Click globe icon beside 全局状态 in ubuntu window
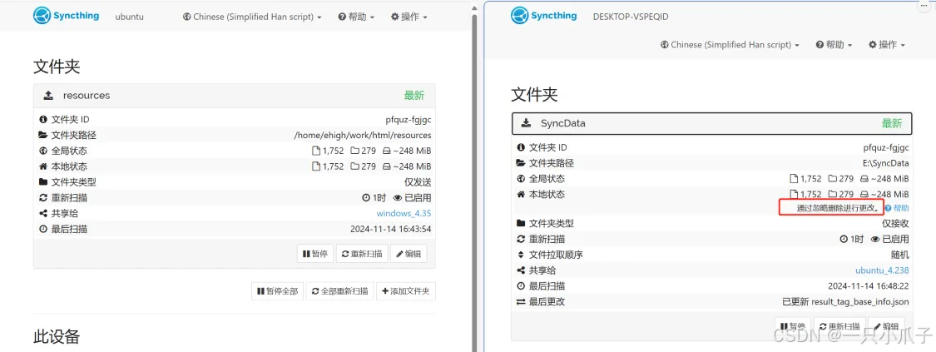This screenshot has width=936, height=352. (x=43, y=151)
